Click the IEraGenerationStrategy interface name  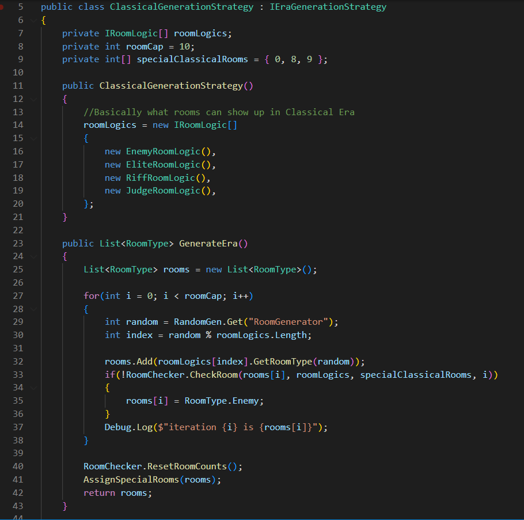point(328,7)
